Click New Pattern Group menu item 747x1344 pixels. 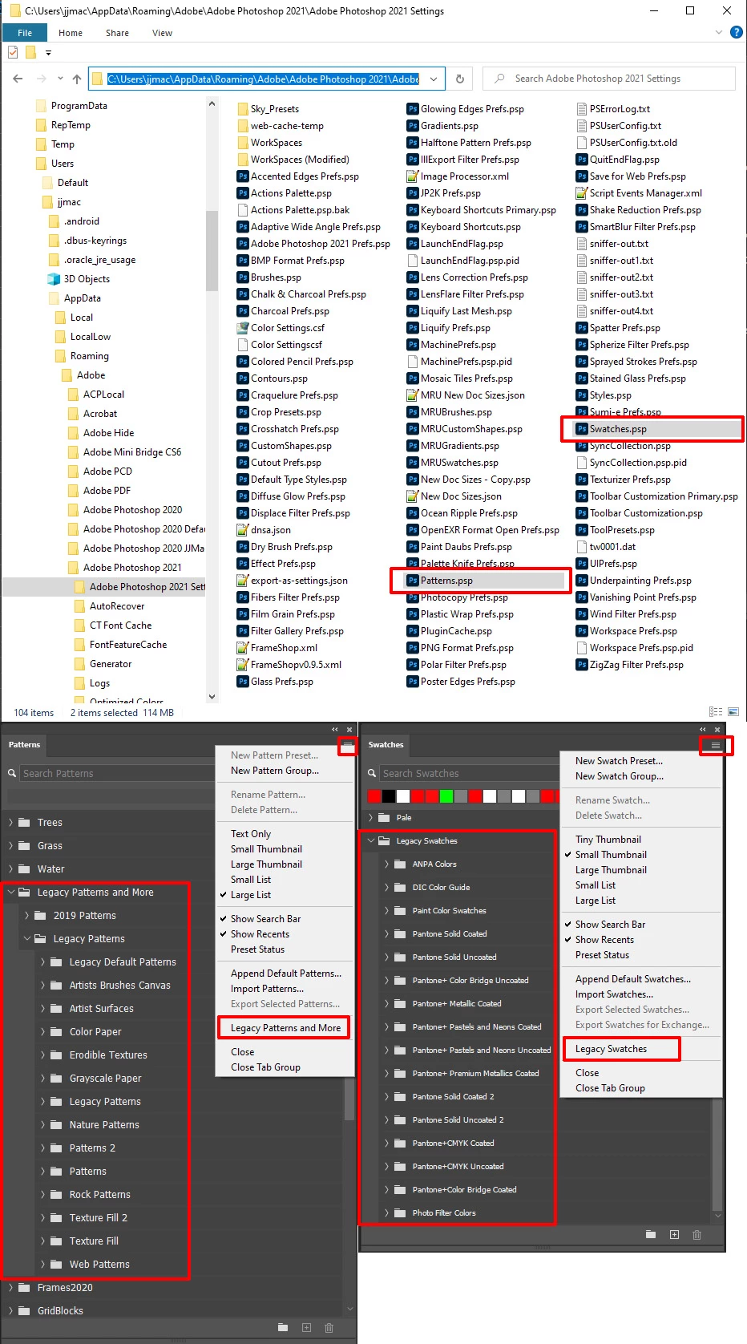274,771
